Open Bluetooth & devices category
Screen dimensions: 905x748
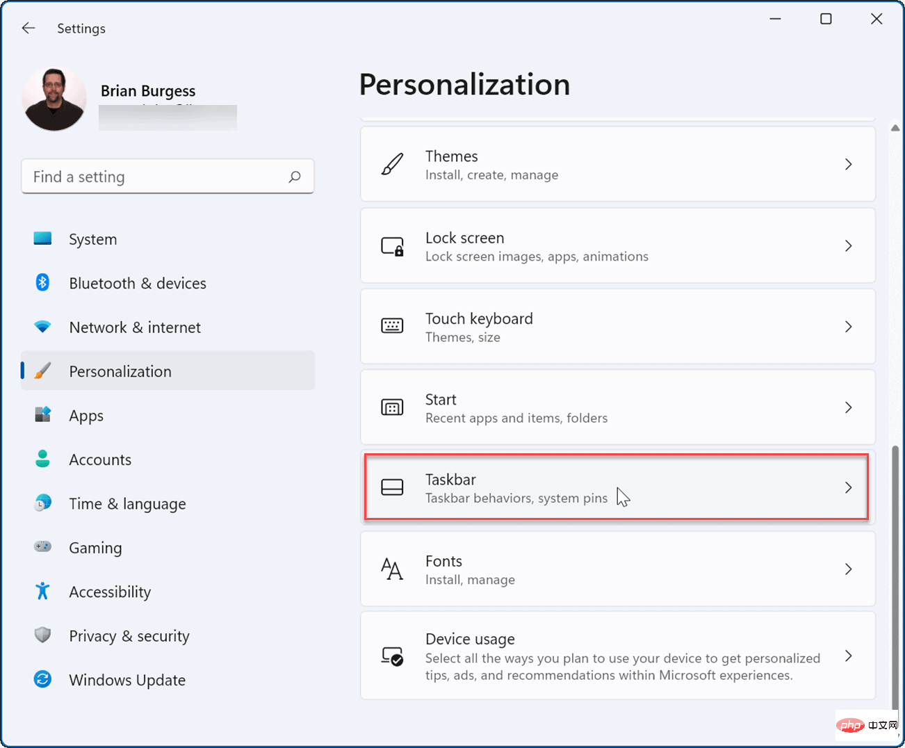[x=138, y=283]
